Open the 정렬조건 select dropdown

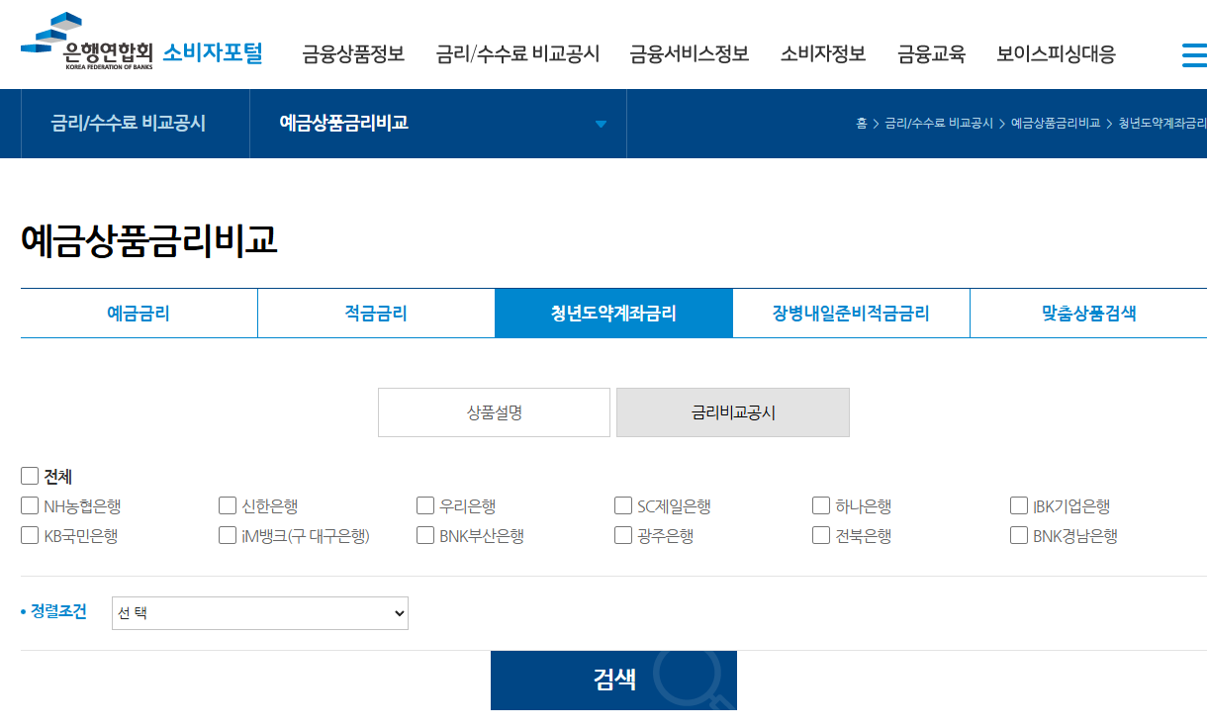point(260,613)
